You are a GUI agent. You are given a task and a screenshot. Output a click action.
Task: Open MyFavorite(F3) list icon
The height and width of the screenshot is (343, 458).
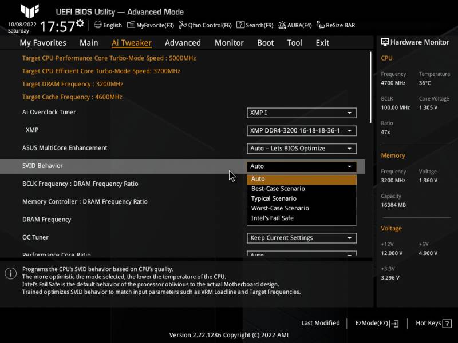click(x=131, y=25)
